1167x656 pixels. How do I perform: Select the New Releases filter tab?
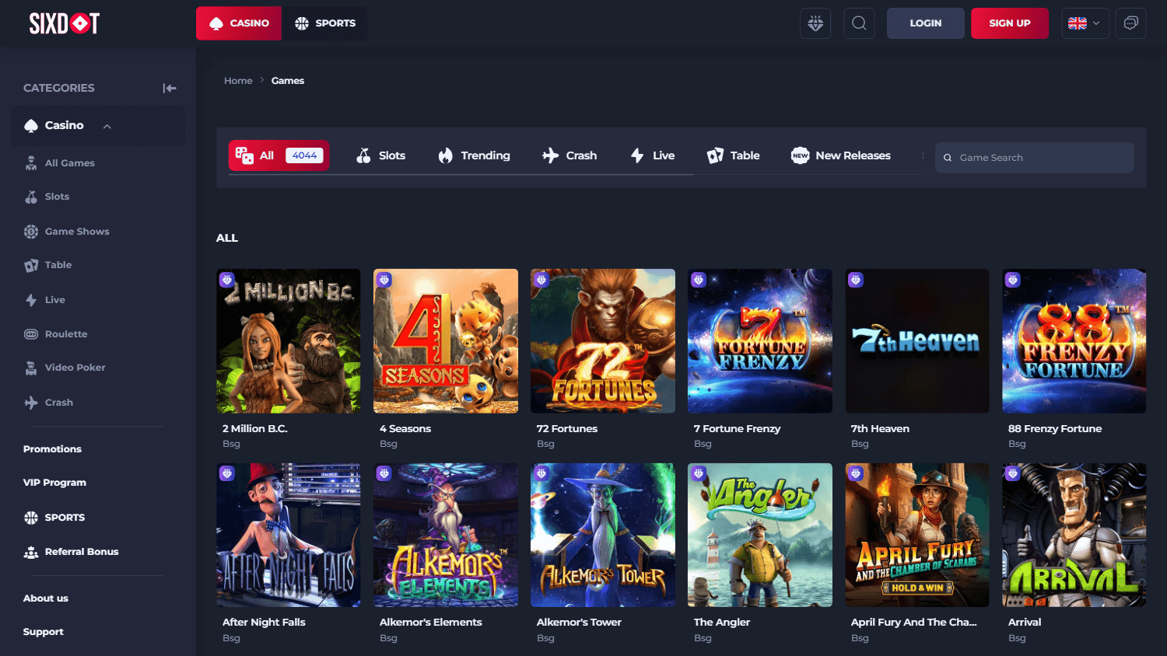point(841,155)
